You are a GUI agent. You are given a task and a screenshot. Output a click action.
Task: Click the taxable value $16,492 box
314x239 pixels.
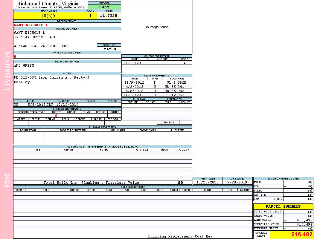click(x=291, y=234)
